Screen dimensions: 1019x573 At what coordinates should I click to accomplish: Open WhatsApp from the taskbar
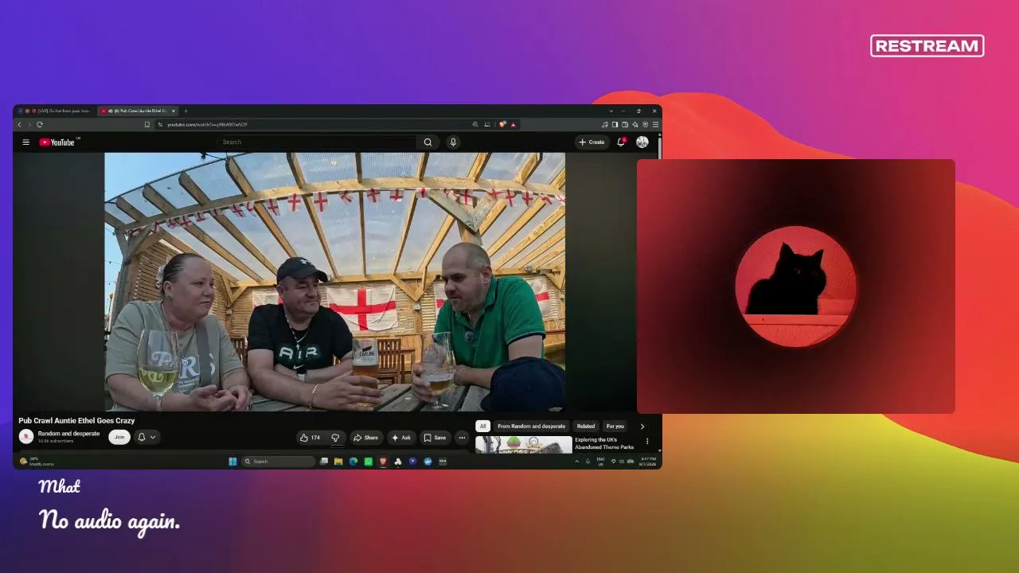(x=368, y=462)
